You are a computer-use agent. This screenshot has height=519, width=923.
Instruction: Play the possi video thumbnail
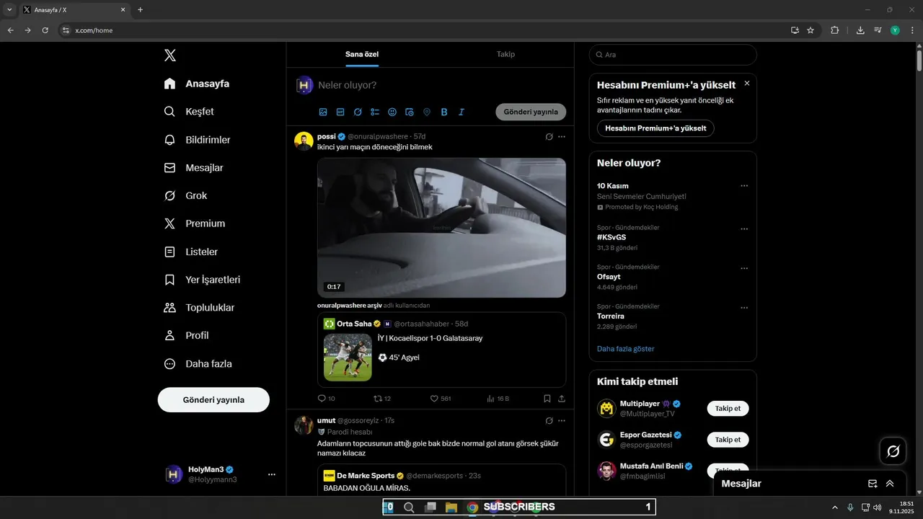click(441, 228)
